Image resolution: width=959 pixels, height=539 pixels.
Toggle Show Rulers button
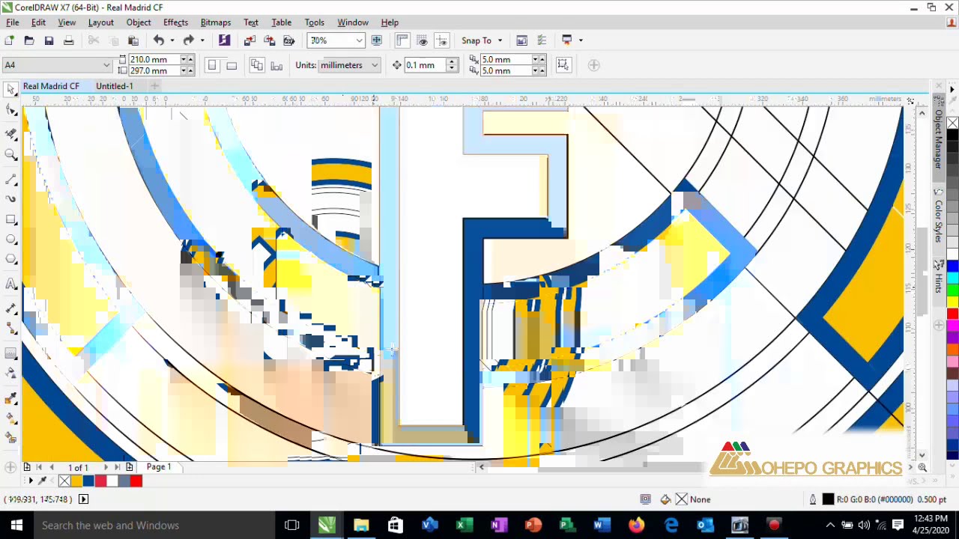click(402, 40)
